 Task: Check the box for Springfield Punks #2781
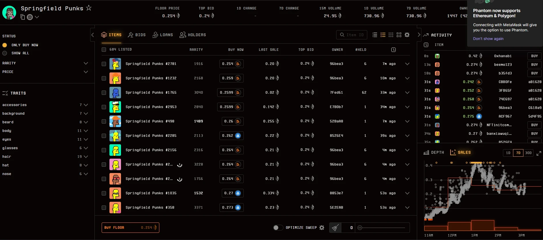point(104,64)
